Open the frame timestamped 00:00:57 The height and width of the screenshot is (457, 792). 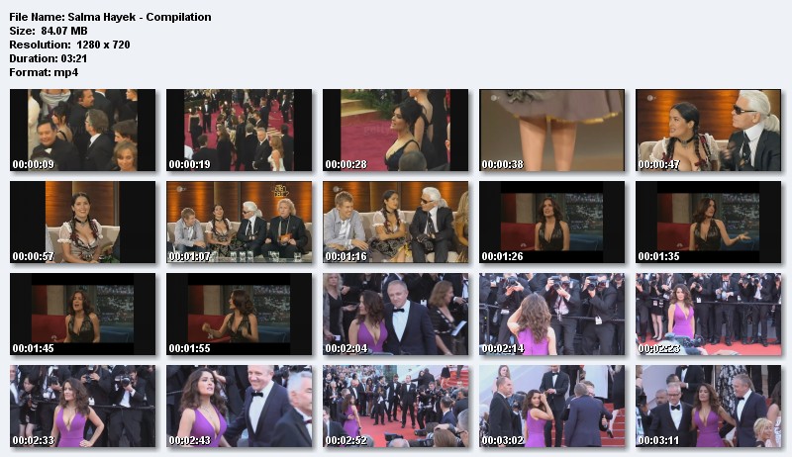(x=82, y=222)
